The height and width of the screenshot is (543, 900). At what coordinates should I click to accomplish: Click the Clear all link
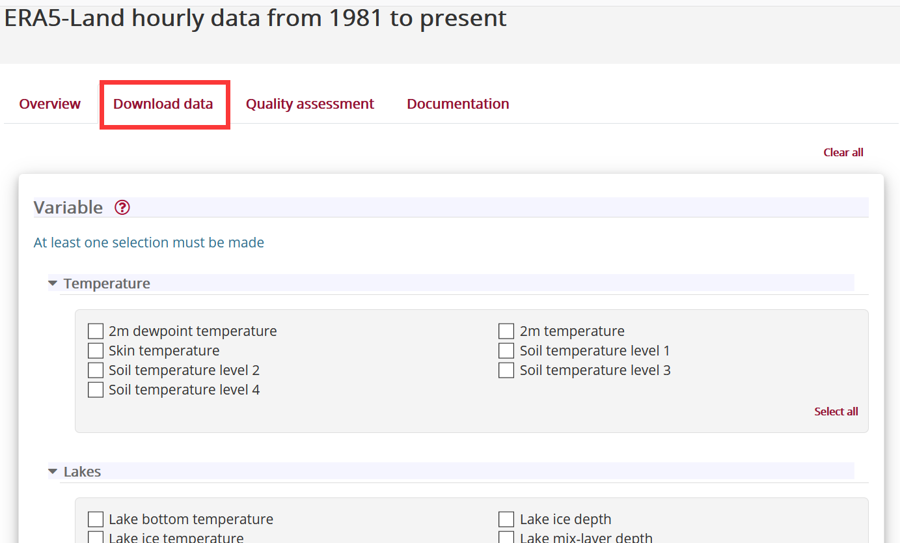(843, 152)
